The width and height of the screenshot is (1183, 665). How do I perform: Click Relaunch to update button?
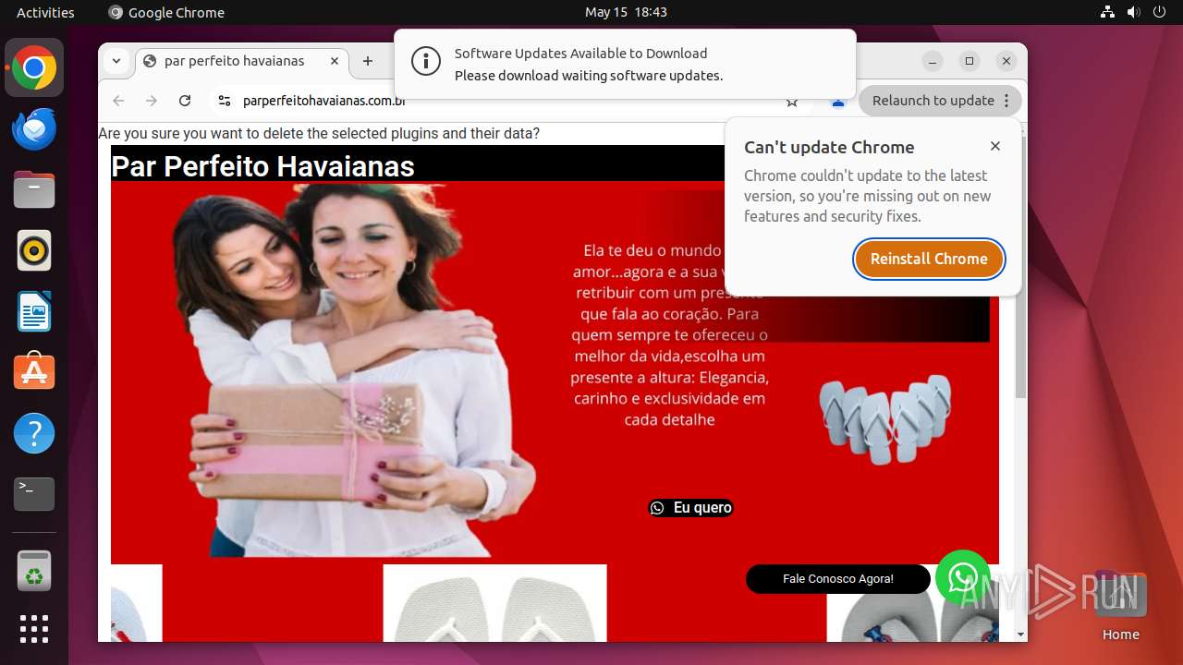(x=933, y=101)
